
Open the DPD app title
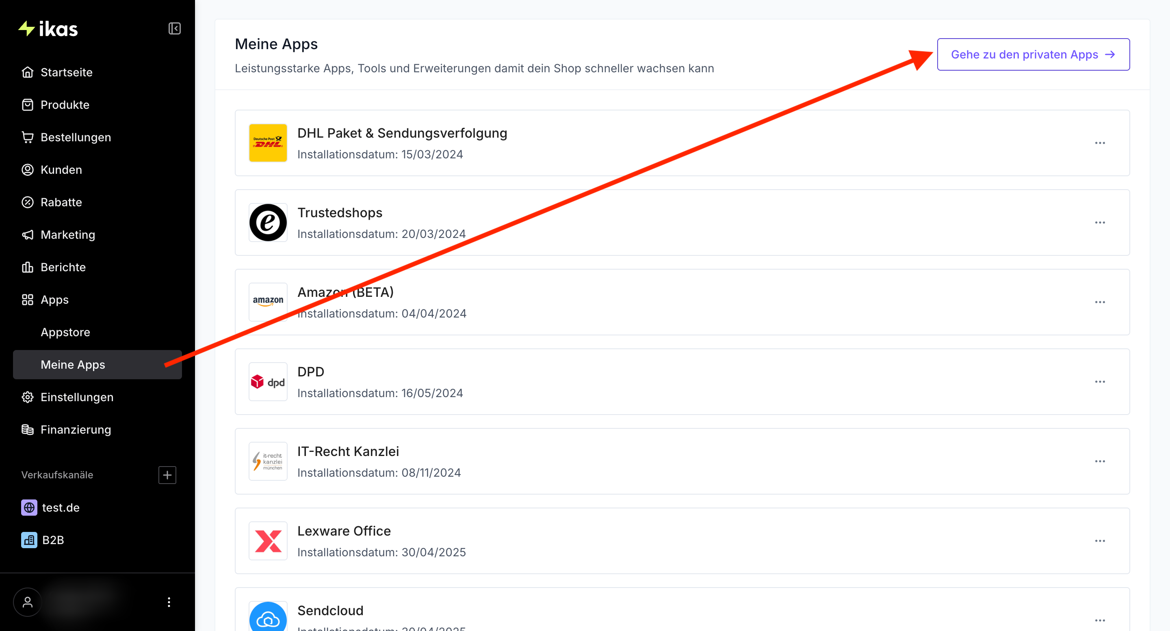311,372
